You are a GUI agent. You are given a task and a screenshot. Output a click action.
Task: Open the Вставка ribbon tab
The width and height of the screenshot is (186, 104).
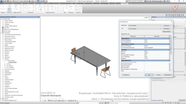pos(31,3)
